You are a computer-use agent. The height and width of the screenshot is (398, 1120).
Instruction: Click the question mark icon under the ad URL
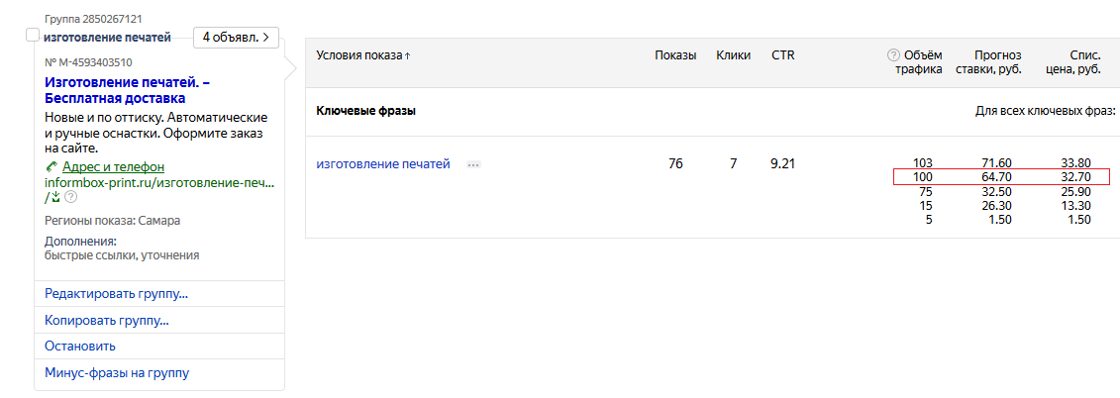[x=70, y=197]
